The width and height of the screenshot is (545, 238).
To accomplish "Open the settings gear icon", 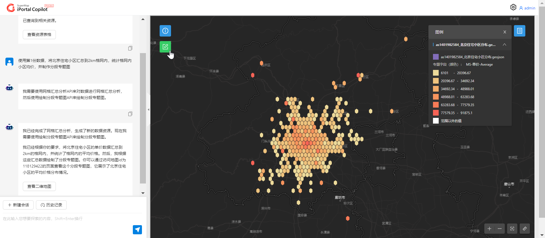I will click(x=513, y=7).
